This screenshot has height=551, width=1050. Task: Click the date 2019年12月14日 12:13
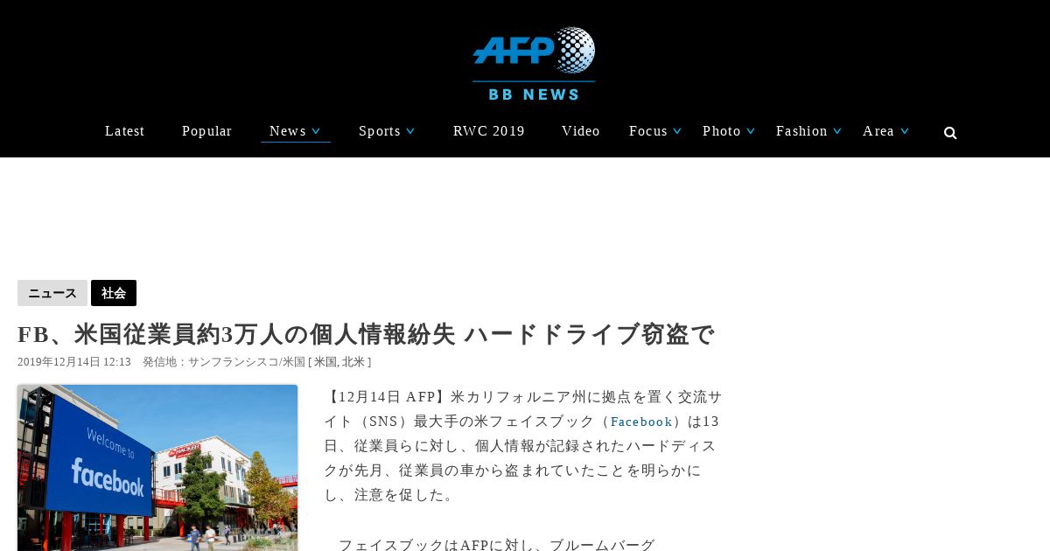(74, 362)
